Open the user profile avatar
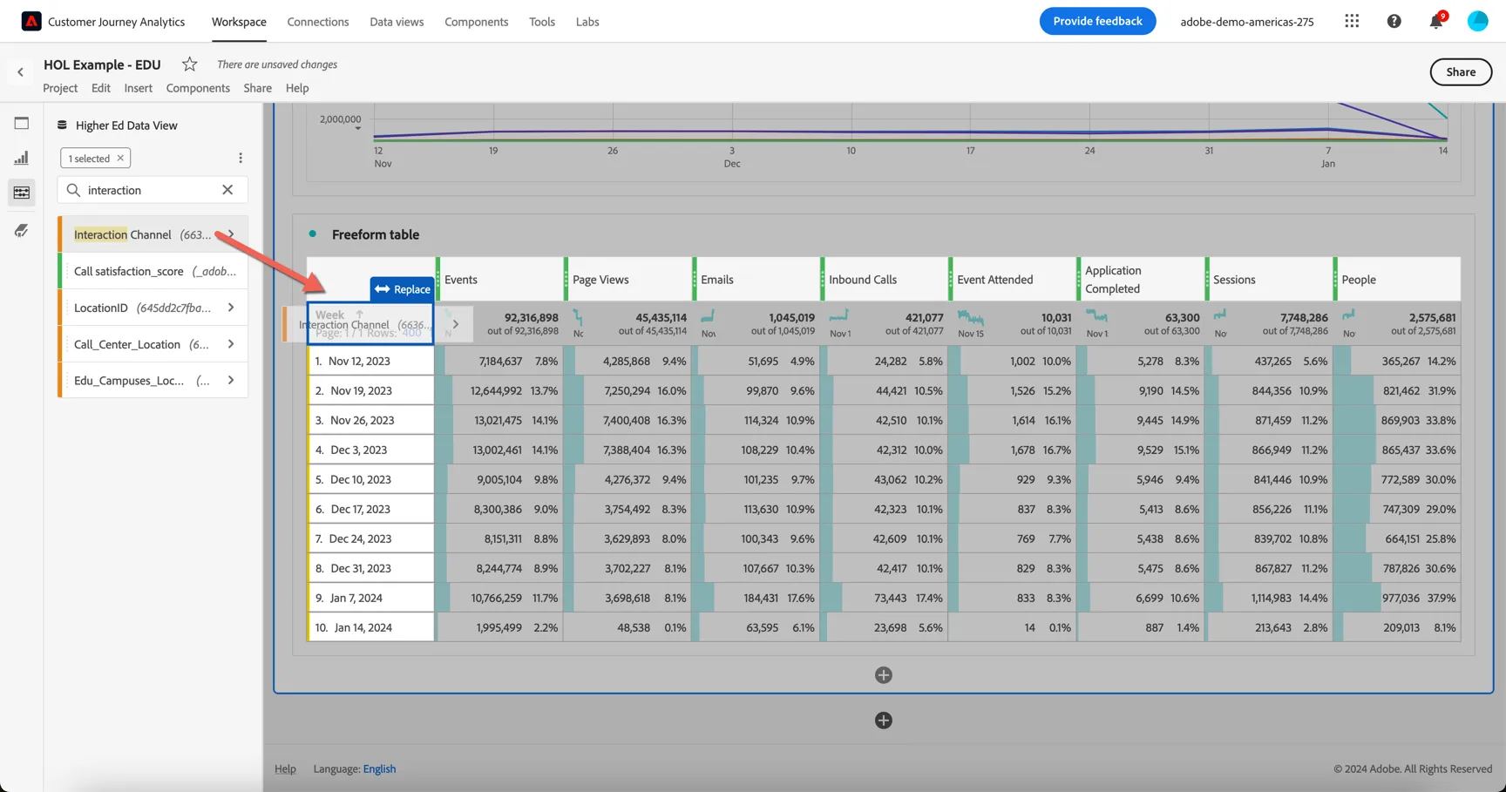Image resolution: width=1506 pixels, height=792 pixels. pos(1477,21)
